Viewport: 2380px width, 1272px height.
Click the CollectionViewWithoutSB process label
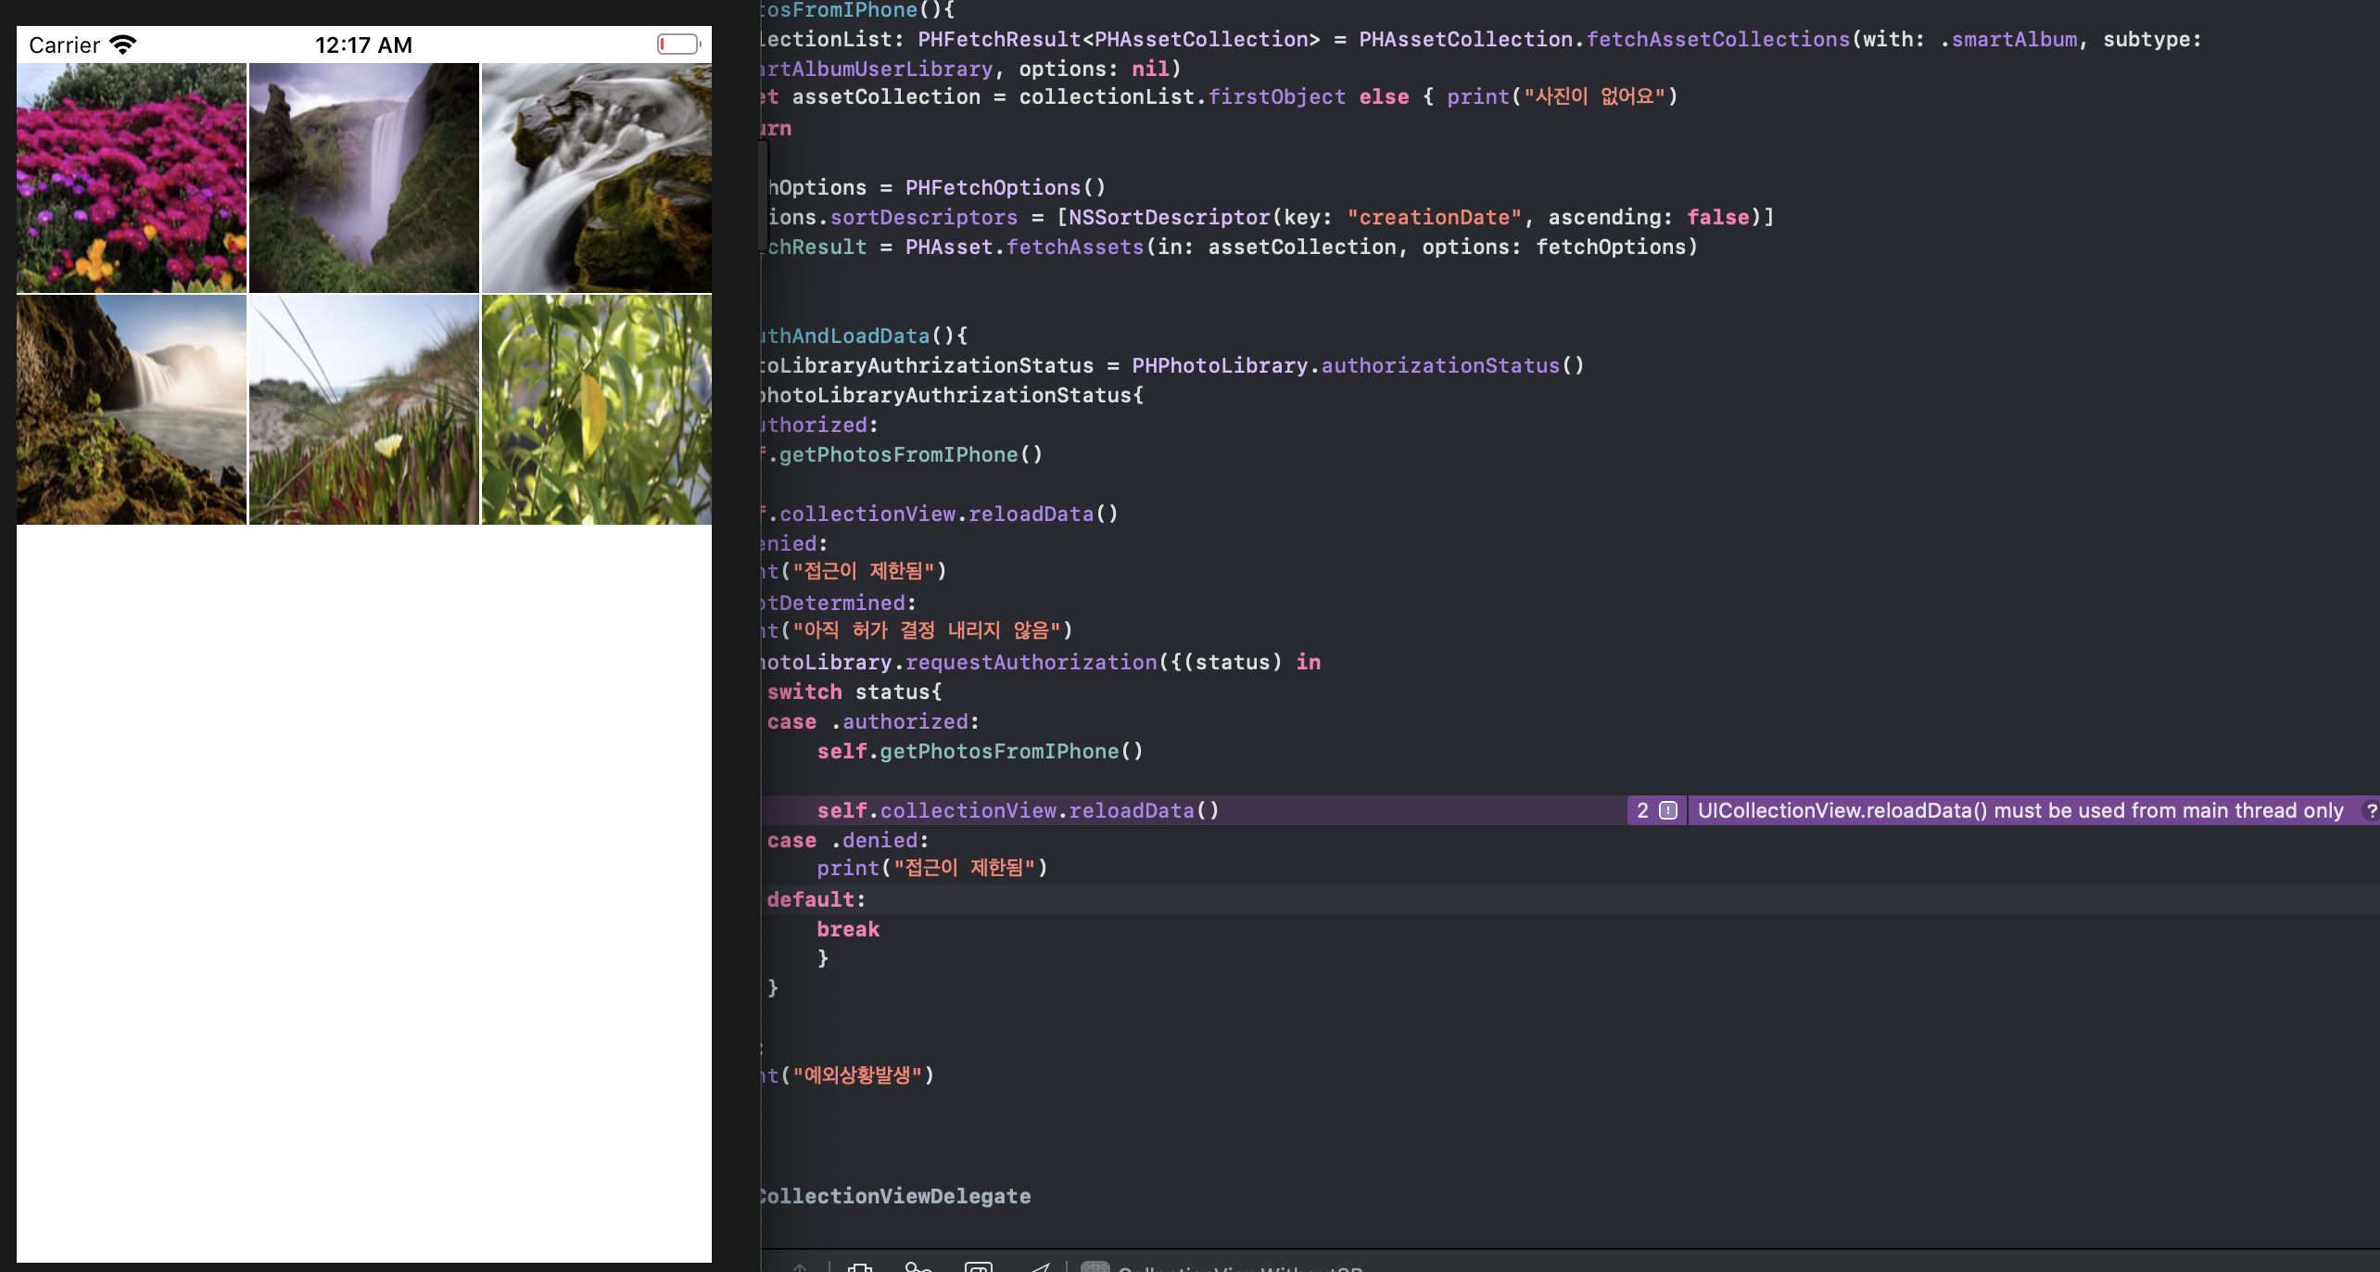pyautogui.click(x=1240, y=1268)
